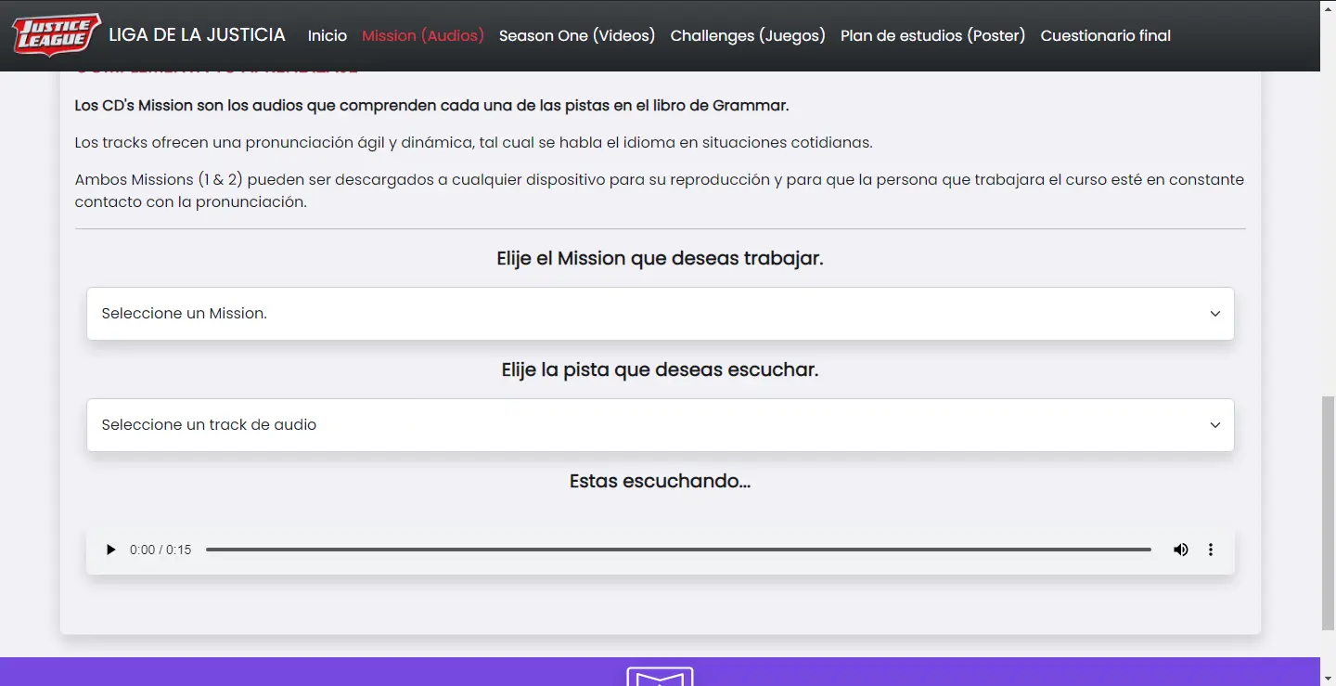Click the 0:00 / 0:15 time display
Screen dimensions: 1336x686
tap(161, 550)
